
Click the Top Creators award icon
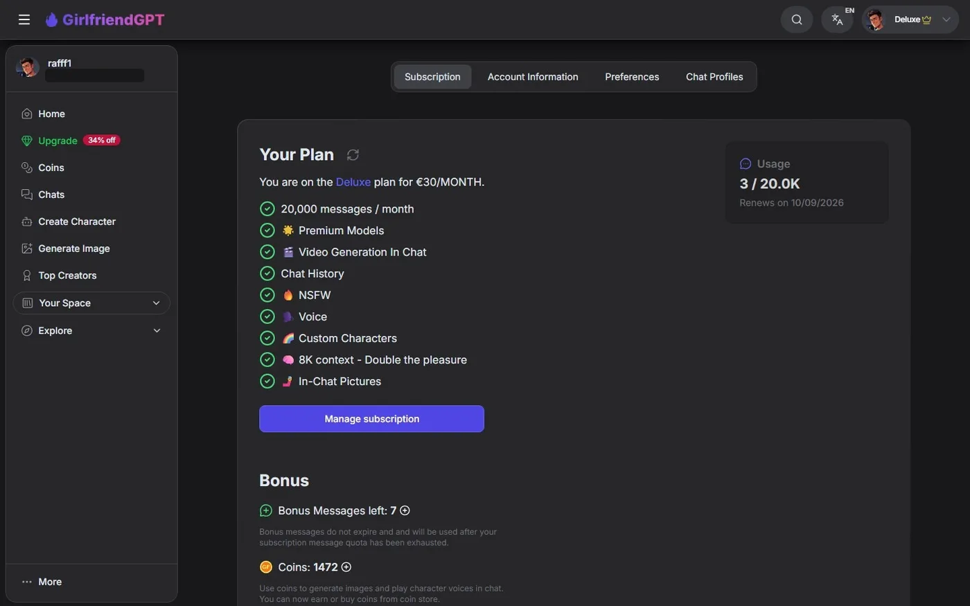[27, 276]
